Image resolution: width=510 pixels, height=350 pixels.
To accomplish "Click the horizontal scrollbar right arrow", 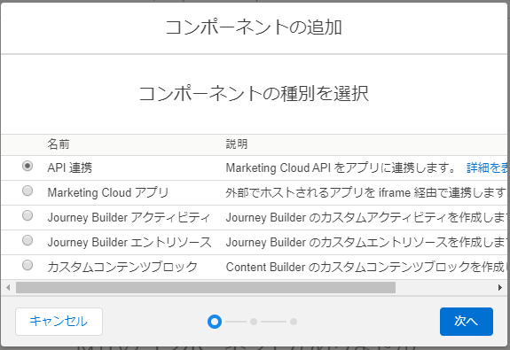I will tap(500, 288).
